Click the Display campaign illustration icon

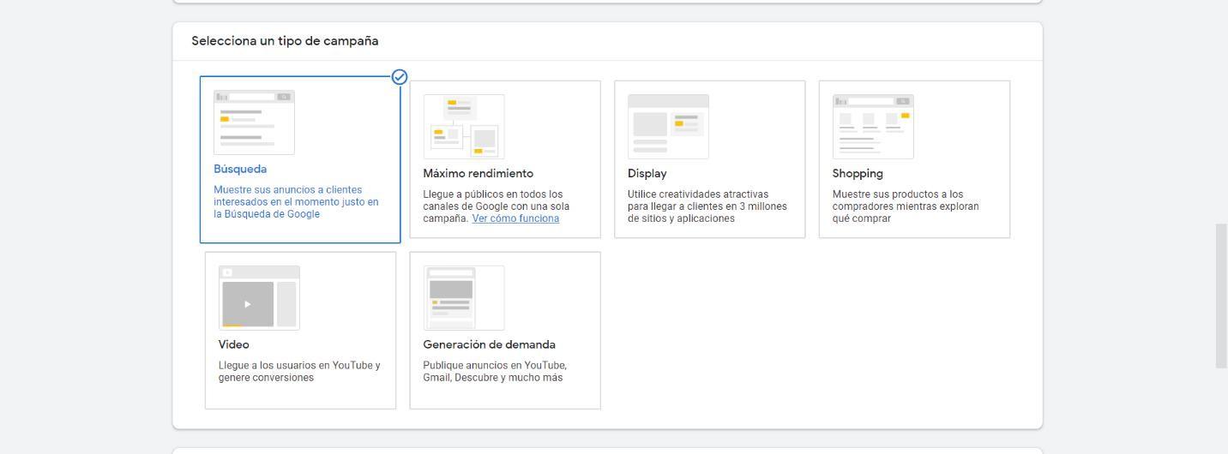pyautogui.click(x=668, y=127)
